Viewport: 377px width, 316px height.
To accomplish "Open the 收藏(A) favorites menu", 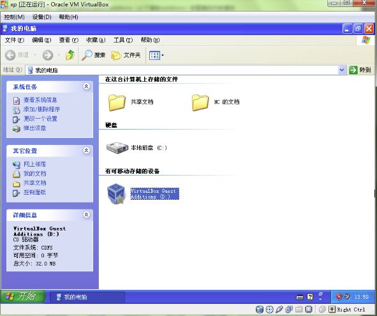I will pos(96,40).
